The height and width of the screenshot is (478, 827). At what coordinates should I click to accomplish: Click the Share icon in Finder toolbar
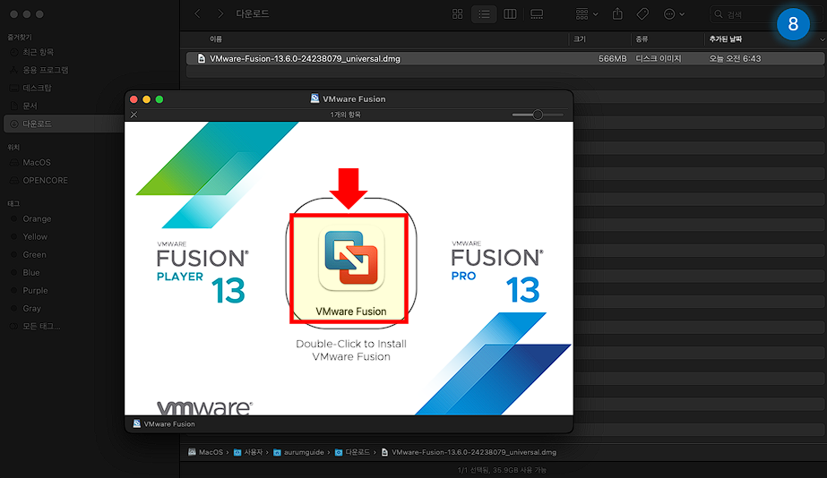617,14
